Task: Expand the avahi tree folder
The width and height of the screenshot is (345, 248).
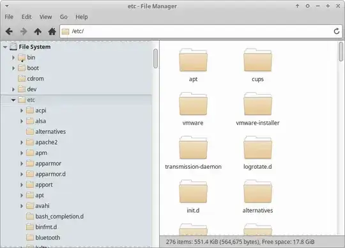Action: click(x=22, y=206)
